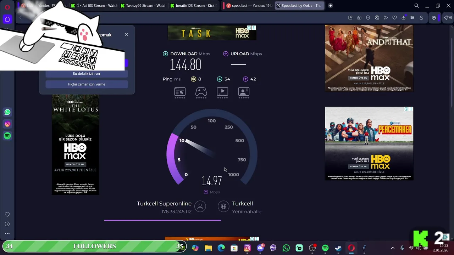This screenshot has width=454, height=255.
Task: Click the 144.80 download speed value
Action: (x=186, y=64)
